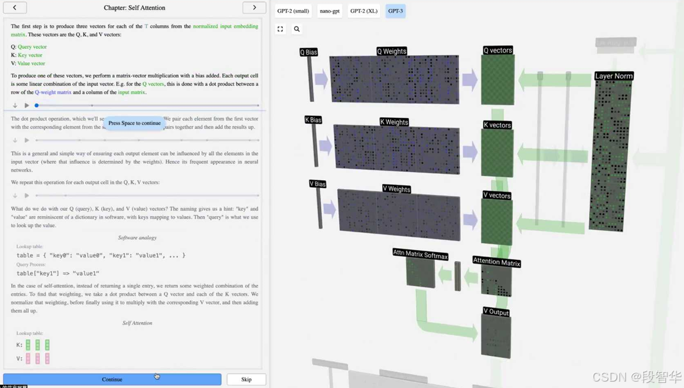This screenshot has height=388, width=684.
Task: Click down arrow beside first play button
Action: point(15,105)
